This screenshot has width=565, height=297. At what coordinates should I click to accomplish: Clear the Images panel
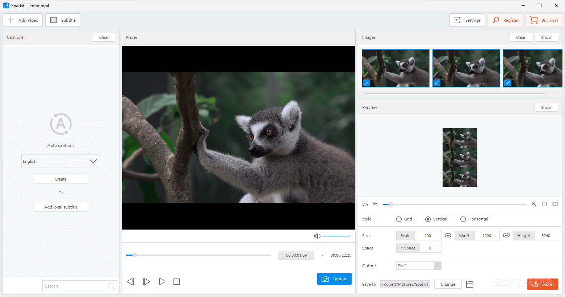pos(521,37)
